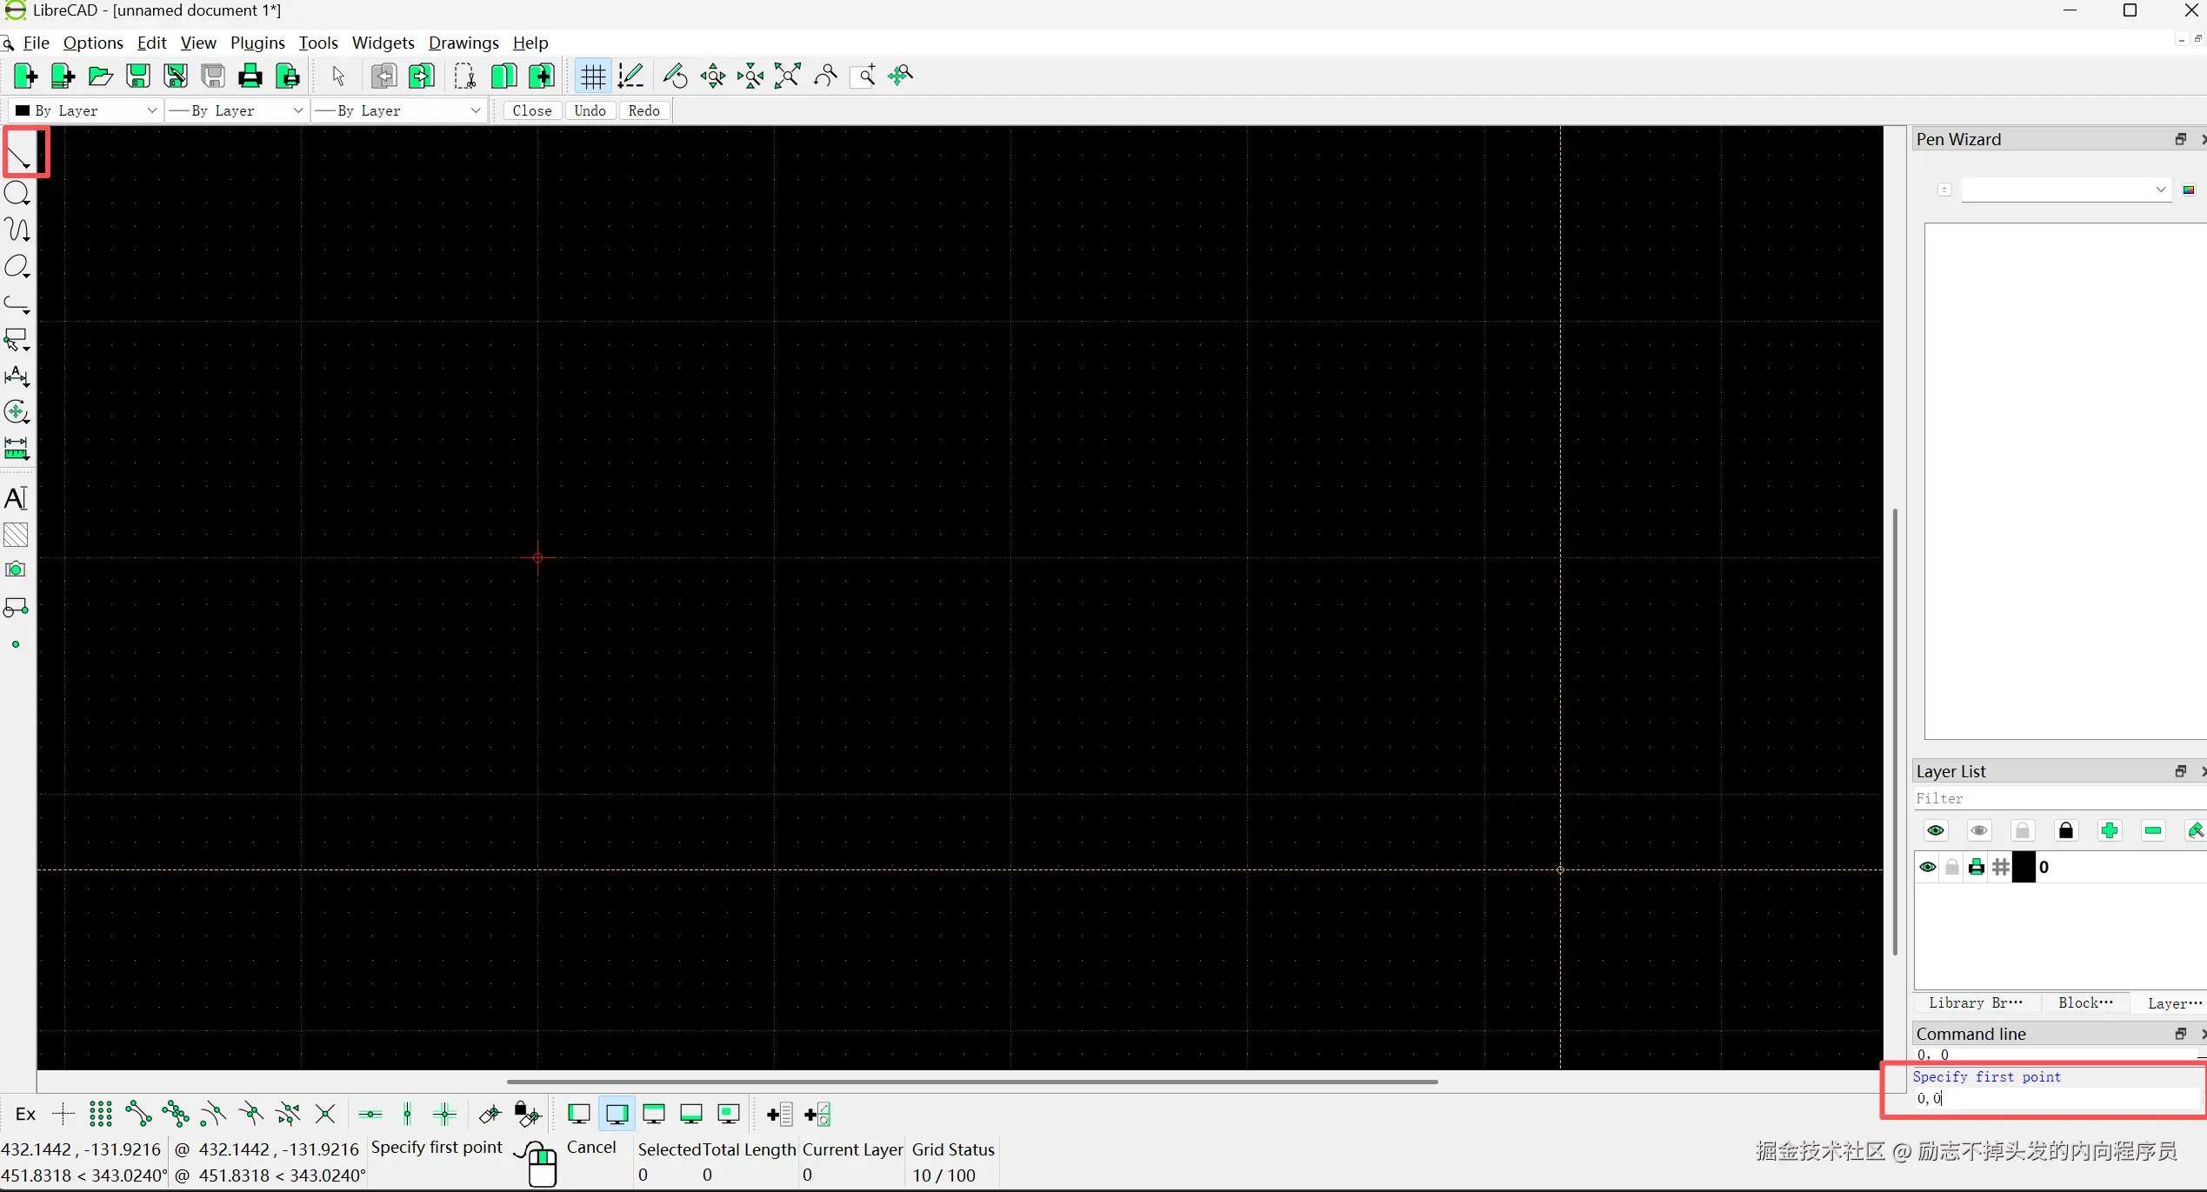Select the Circle tool in left toolbar
Image resolution: width=2207 pixels, height=1192 pixels.
point(17,194)
